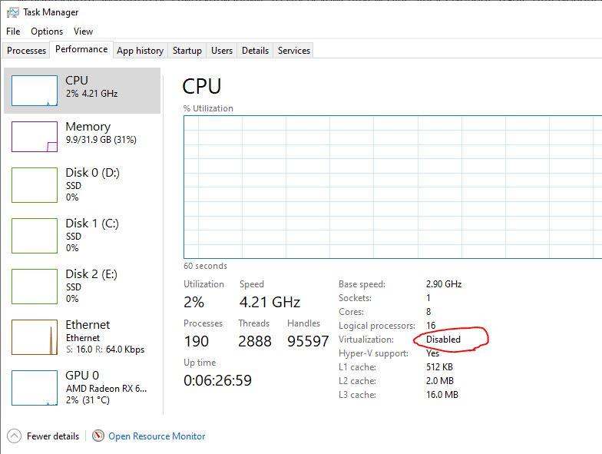Select the CPU performance graph thumbnail
This screenshot has height=454, width=602.
(35, 91)
